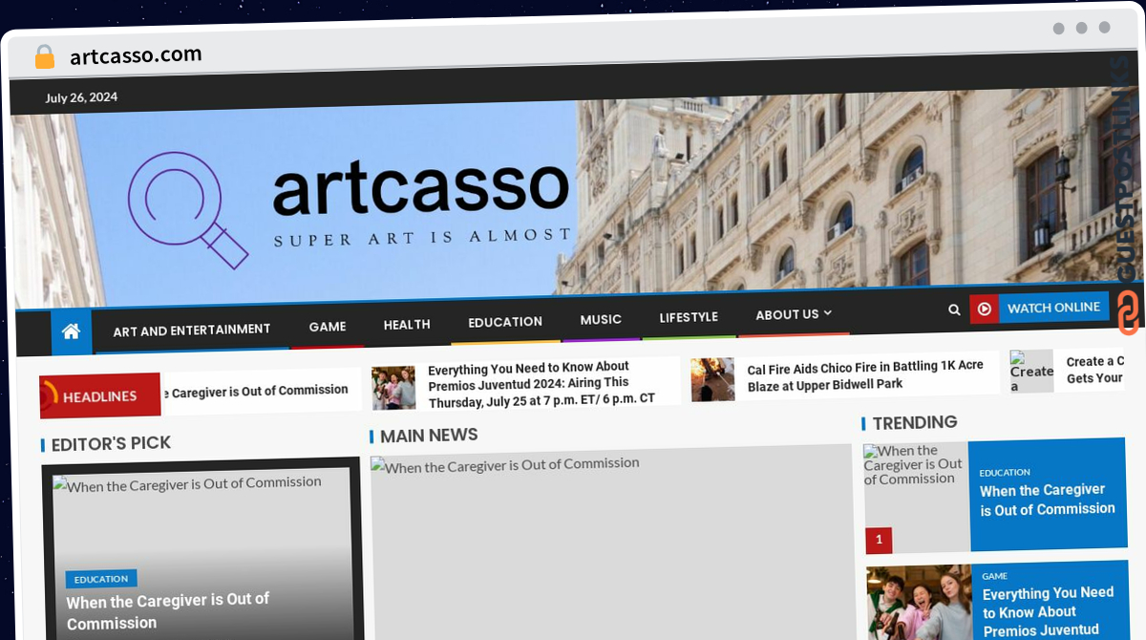Click the artcasso magnifying glass logo
The image size is (1146, 640).
[187, 209]
